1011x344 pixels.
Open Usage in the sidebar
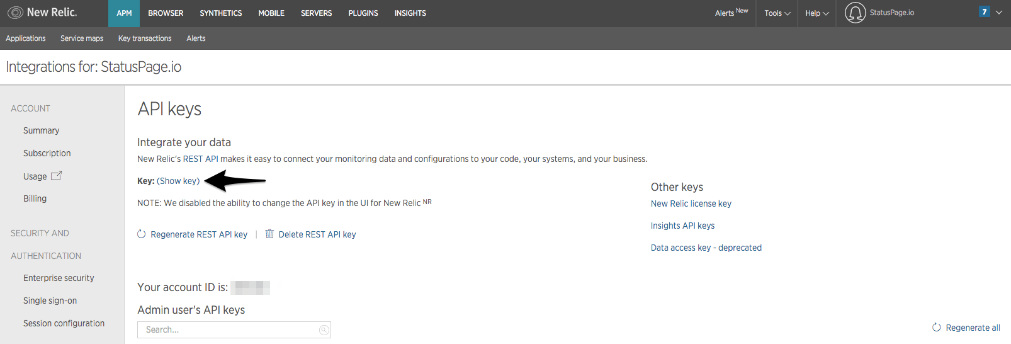click(35, 176)
